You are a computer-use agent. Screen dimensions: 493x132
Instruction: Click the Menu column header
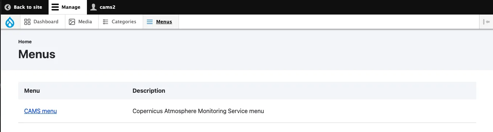(x=32, y=91)
